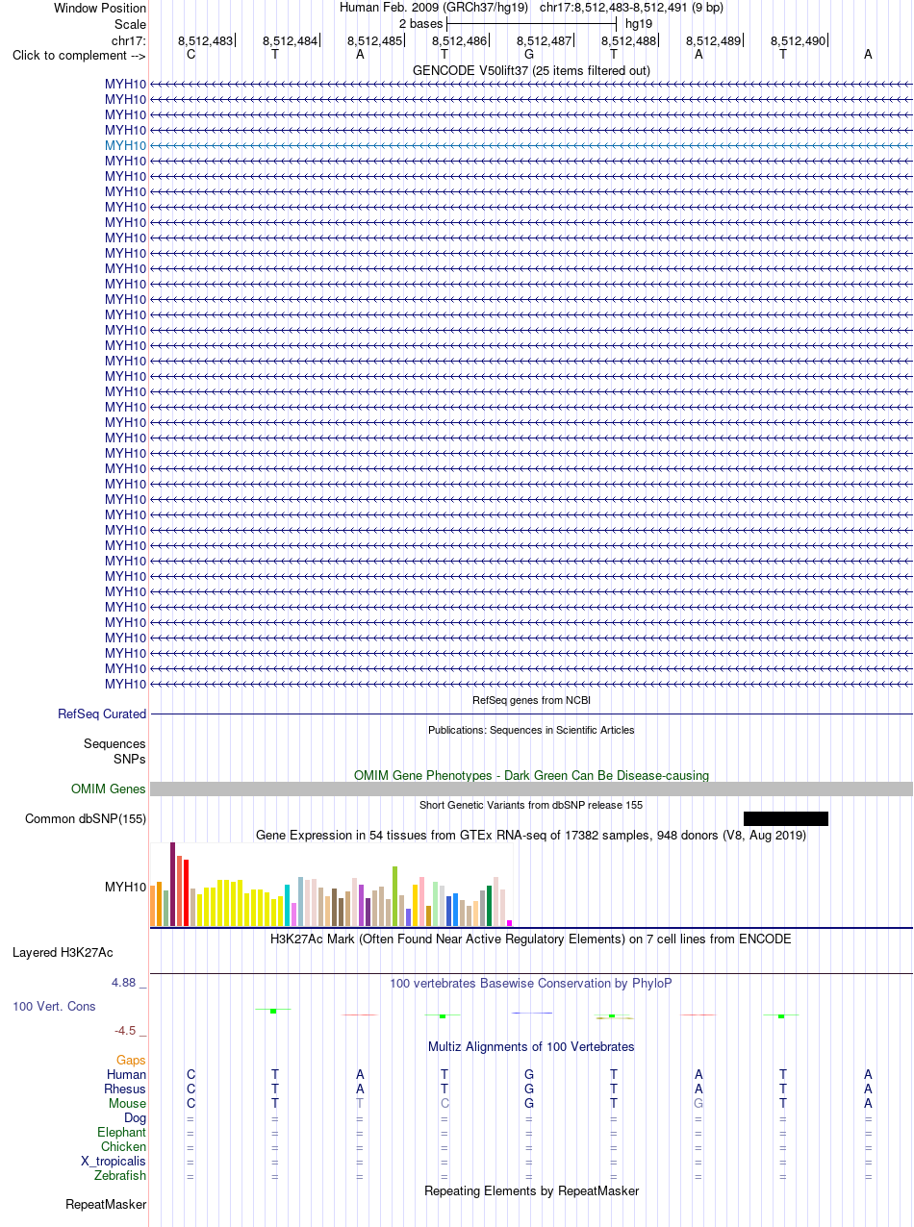Click the 'hg19' text beside the scale bar
Viewport: 914px width, 1227px height.
(639, 23)
